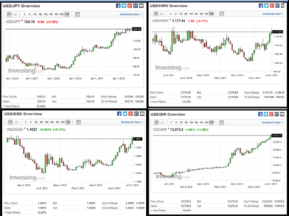Viewport: 289px width, 216px height.
Task: Share USD/IDR overview on Facebook
Action: click(260, 114)
